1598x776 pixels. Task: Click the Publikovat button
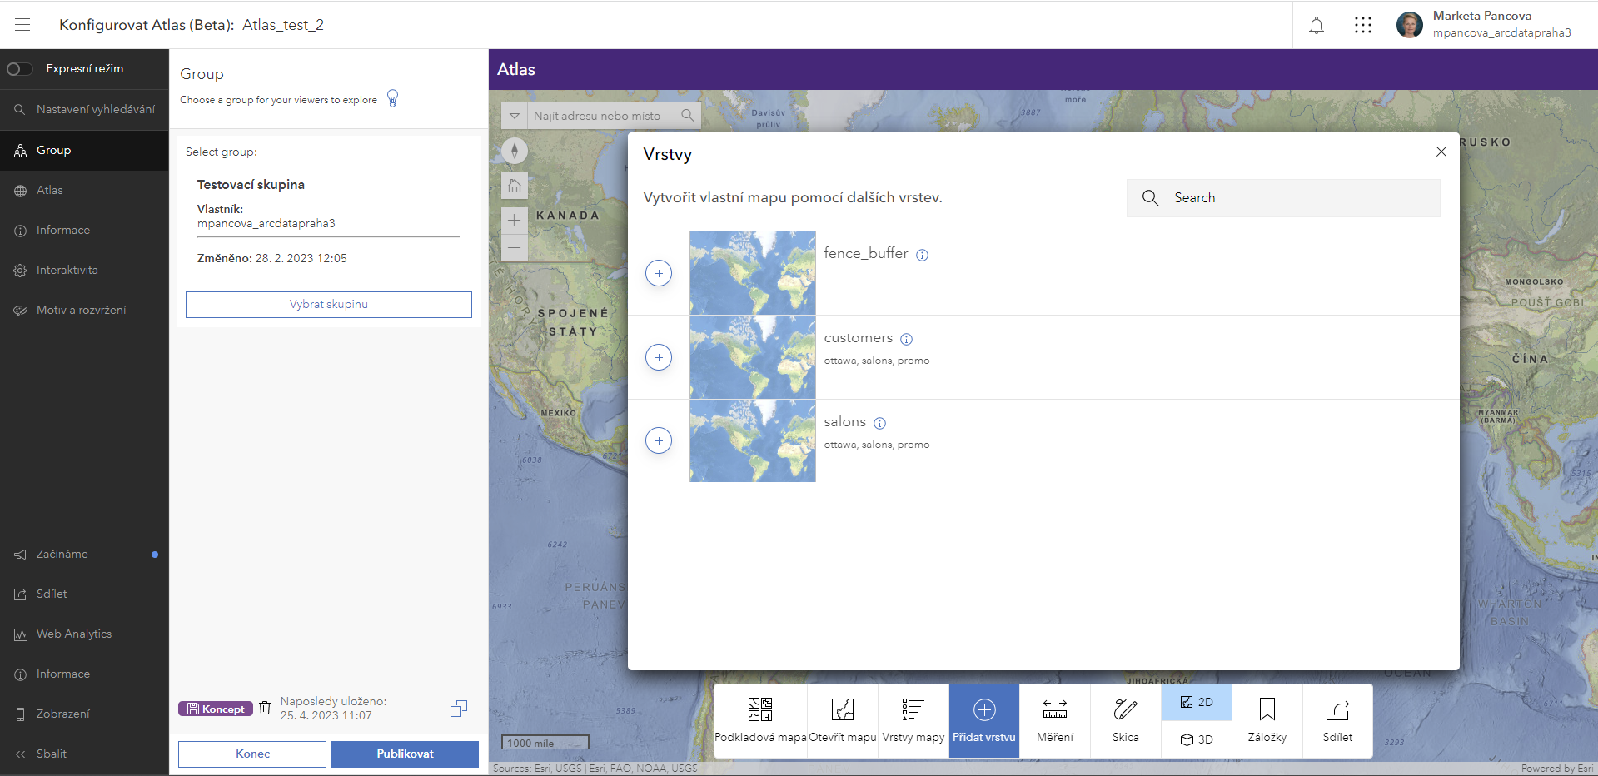click(x=405, y=754)
